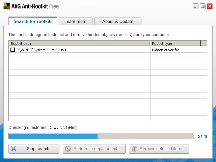This screenshot has height=162, width=216.
Task: Stop the search in progress
Action: pyautogui.click(x=34, y=149)
